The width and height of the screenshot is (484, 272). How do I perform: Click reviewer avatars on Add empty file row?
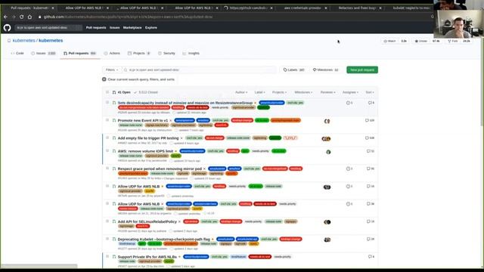coord(326,139)
